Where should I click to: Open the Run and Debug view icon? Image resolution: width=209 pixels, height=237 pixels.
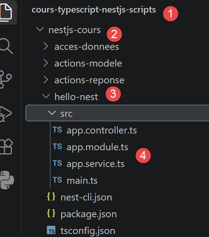click(5, 114)
